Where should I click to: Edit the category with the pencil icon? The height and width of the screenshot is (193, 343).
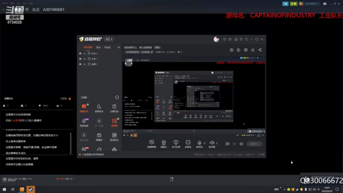(x=152, y=52)
